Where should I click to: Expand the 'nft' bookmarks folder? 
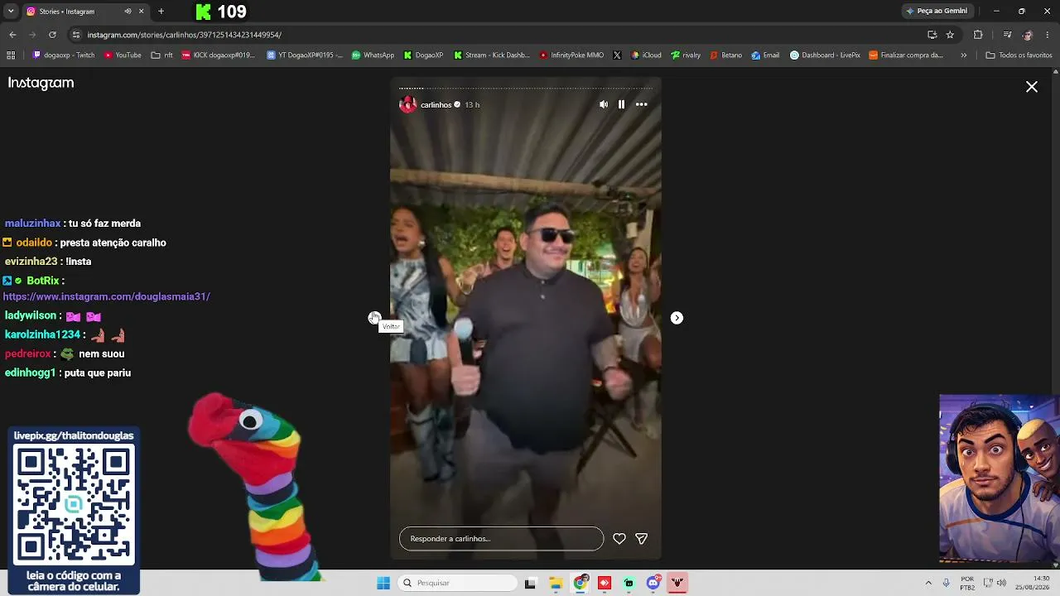[161, 55]
